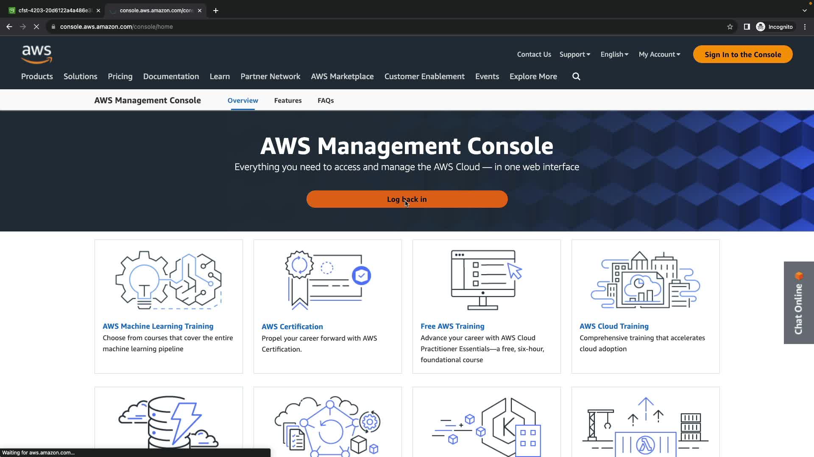
Task: Open the search magnifier icon
Action: (576, 77)
